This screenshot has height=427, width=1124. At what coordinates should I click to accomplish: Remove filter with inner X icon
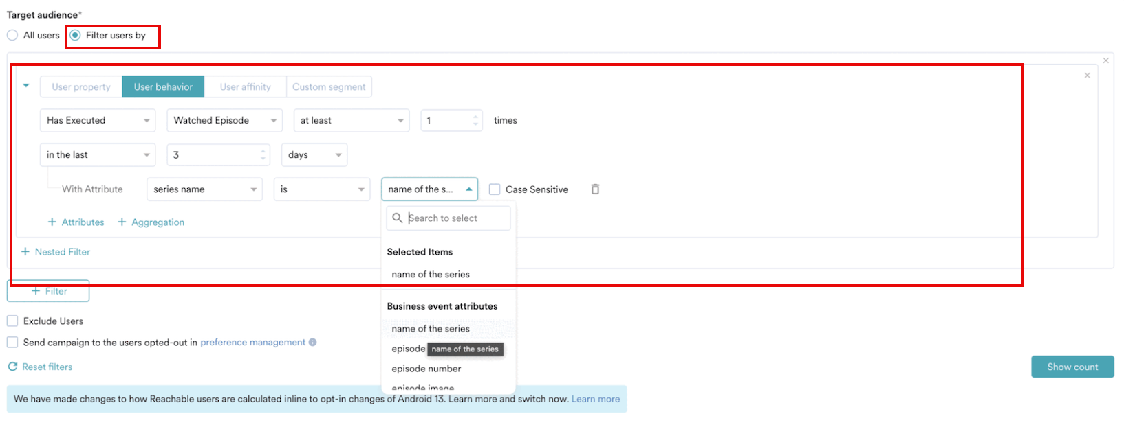coord(1087,76)
